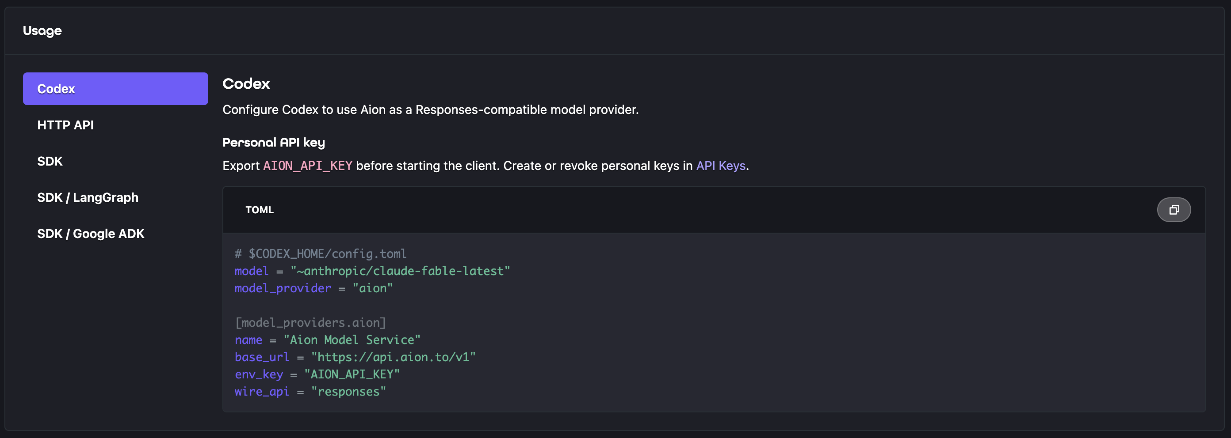Click the Personal API key heading
Viewport: 1231px width, 438px height.
click(274, 143)
